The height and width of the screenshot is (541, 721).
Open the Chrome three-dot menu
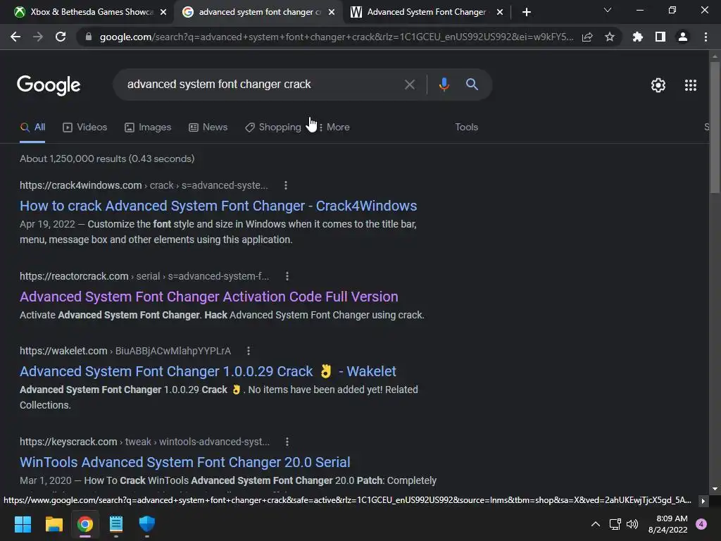coord(706,37)
